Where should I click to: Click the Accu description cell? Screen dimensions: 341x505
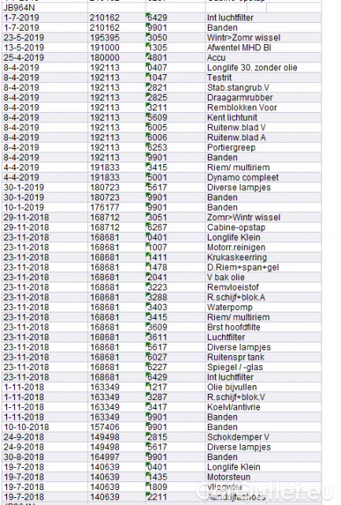coord(263,58)
